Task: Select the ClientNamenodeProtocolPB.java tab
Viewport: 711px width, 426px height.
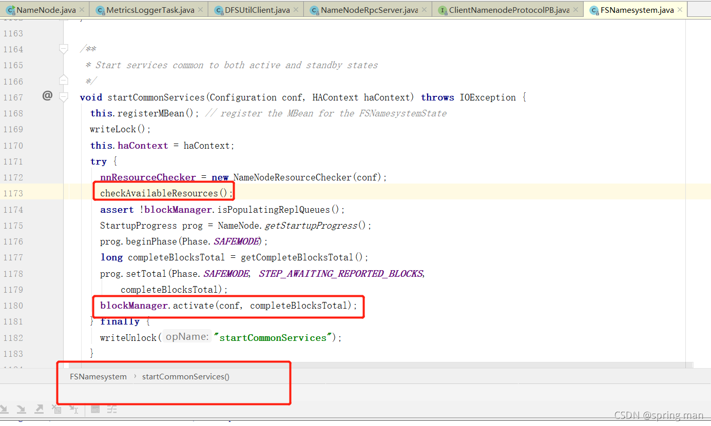Action: [x=508, y=10]
